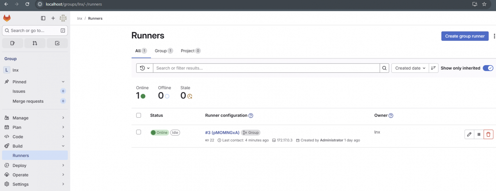
Task: Open the kebab menu beside Create group runner
Action: click(494, 36)
